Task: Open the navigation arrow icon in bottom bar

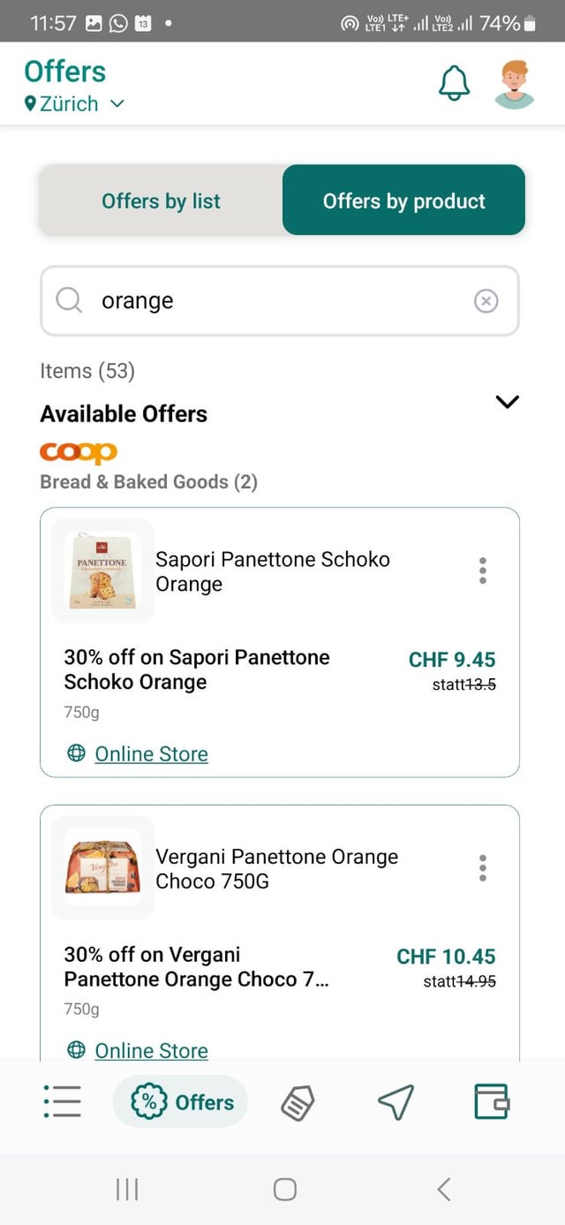Action: pyautogui.click(x=395, y=1101)
